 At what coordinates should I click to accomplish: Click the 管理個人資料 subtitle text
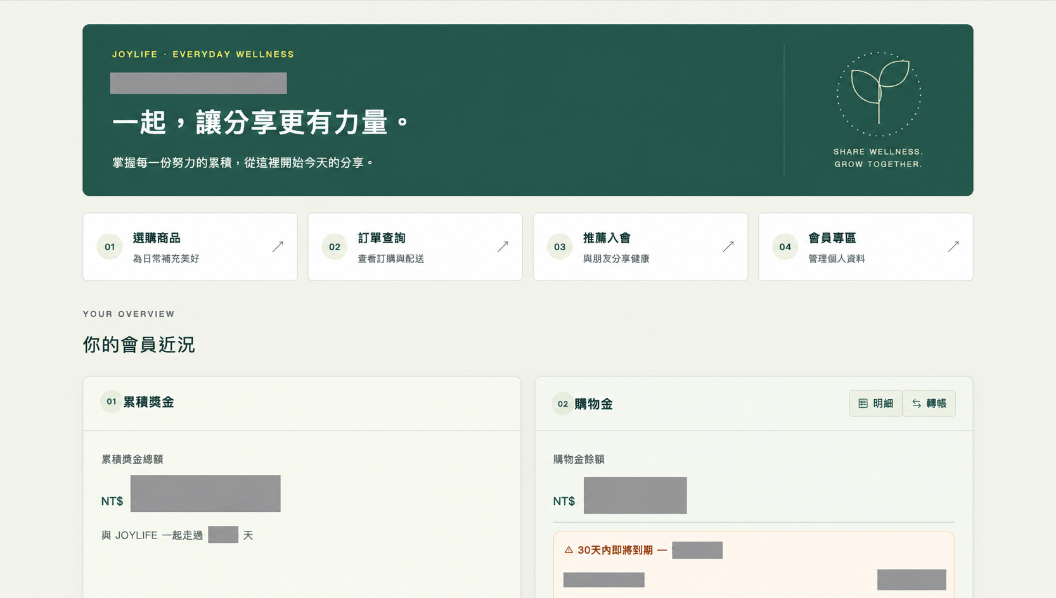[x=837, y=258]
